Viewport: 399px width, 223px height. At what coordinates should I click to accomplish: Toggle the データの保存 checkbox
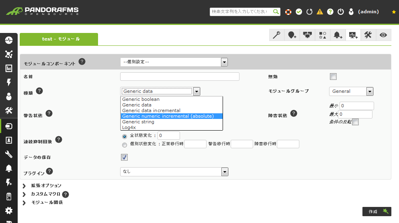(124, 158)
